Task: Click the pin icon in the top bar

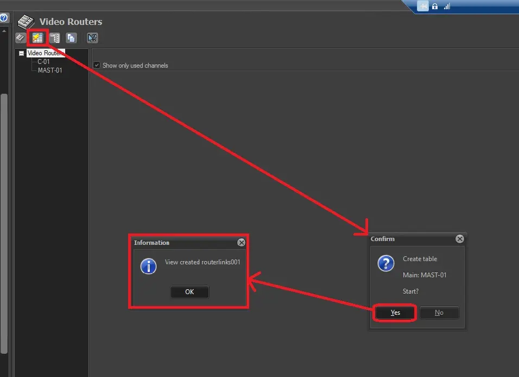Action: 422,6
